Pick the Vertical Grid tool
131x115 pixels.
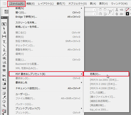4,70
